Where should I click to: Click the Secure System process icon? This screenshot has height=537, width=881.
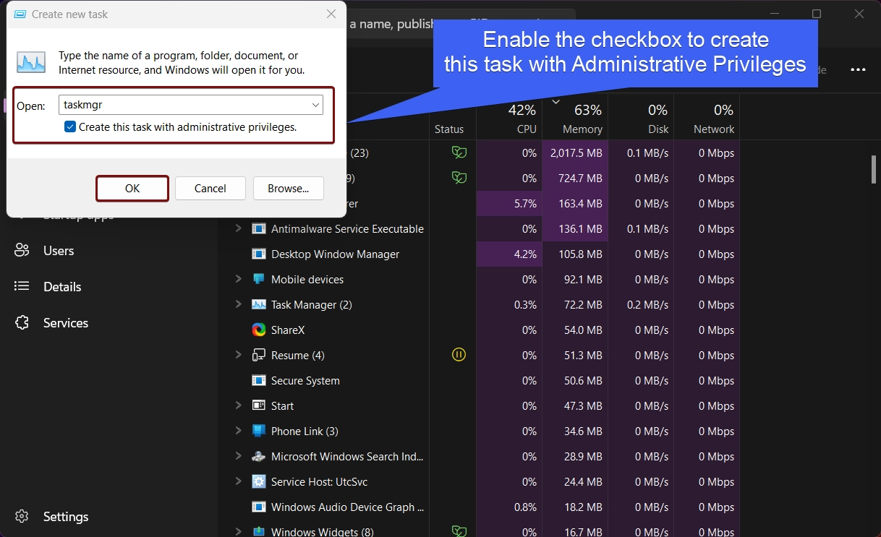point(259,381)
